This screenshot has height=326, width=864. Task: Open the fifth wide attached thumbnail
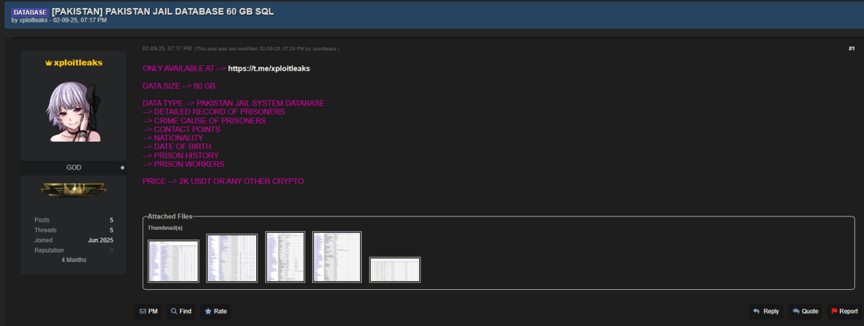395,270
